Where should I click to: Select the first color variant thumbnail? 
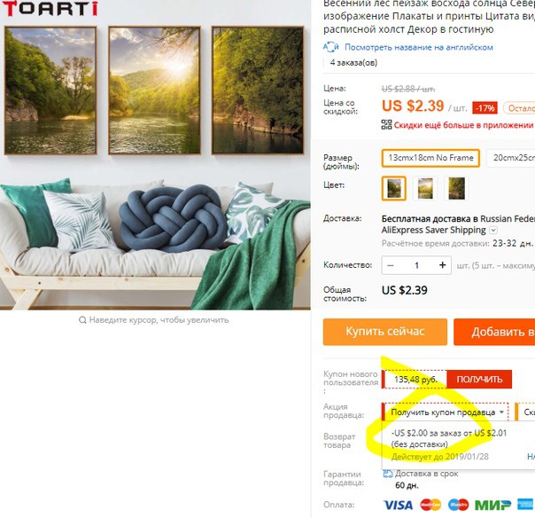click(394, 188)
